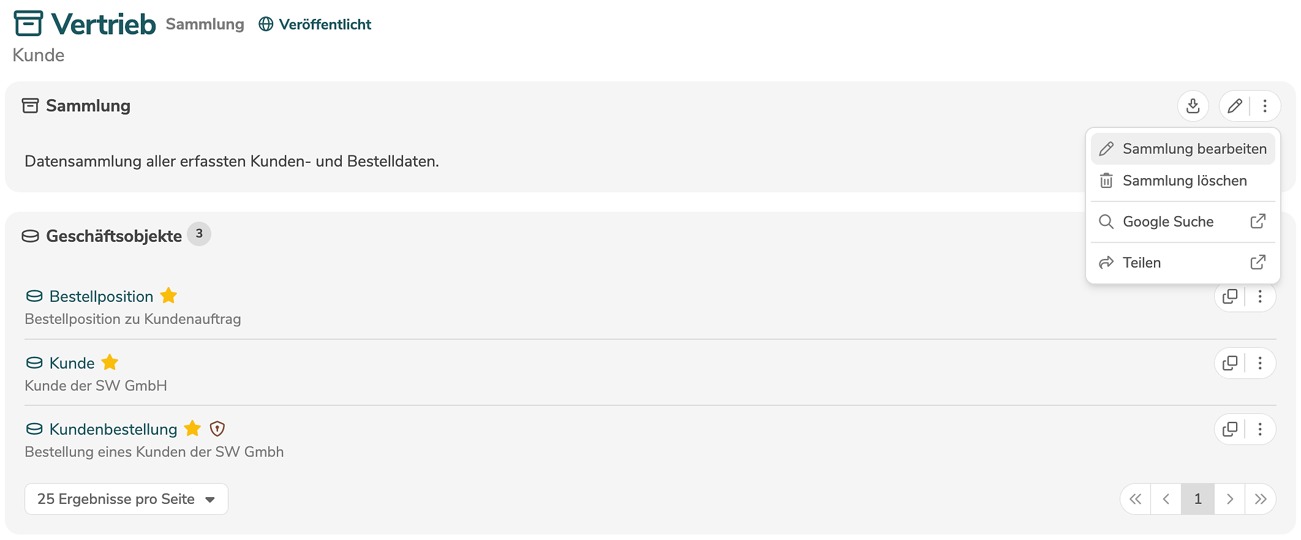Select page 1 in pagination
Viewport: 1301px width, 540px height.
pos(1197,499)
